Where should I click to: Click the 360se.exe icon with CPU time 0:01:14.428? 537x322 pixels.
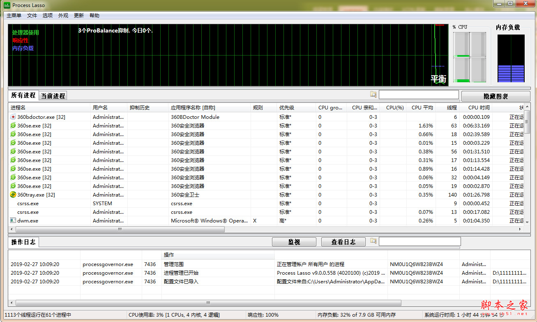(x=13, y=169)
